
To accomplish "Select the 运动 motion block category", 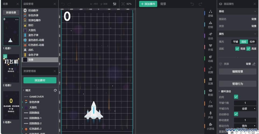I will tap(210, 36).
